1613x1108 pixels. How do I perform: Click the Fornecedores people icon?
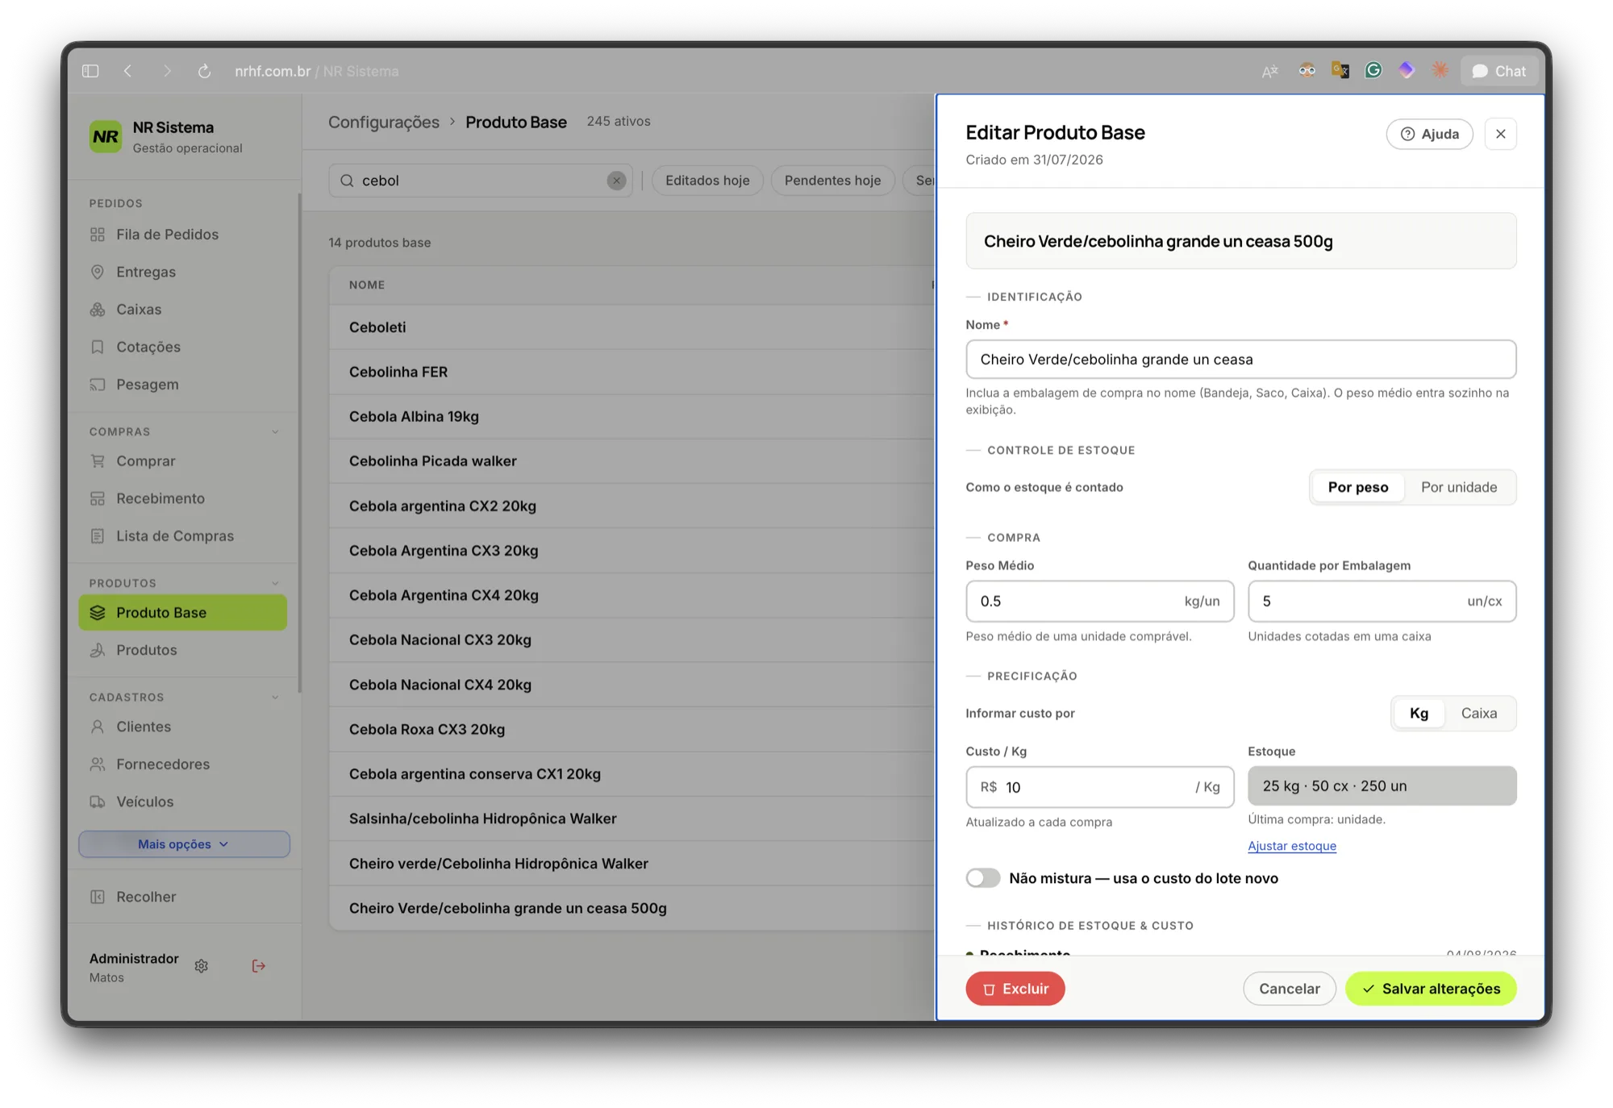98,764
